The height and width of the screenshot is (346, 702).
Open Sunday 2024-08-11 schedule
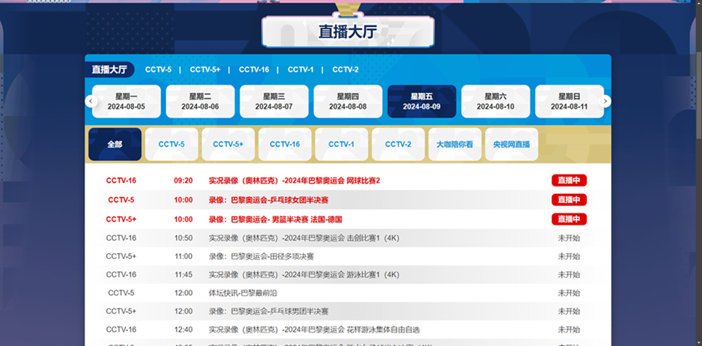(569, 102)
